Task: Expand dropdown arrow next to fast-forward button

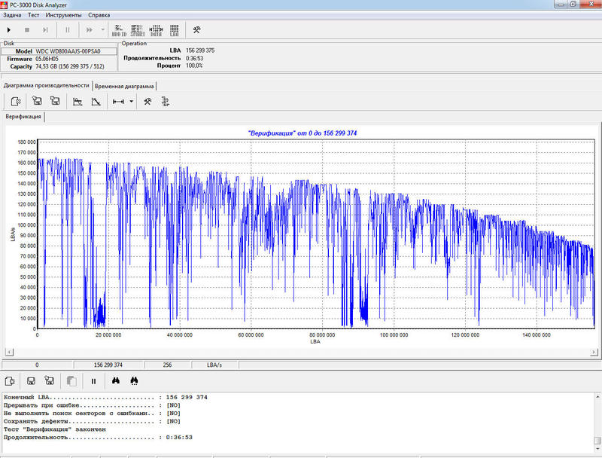Action: click(x=102, y=29)
